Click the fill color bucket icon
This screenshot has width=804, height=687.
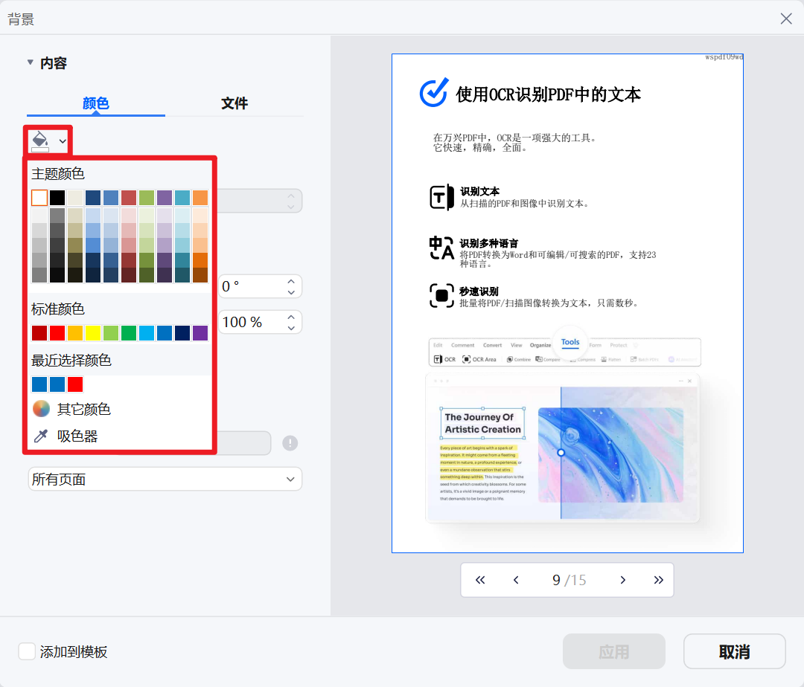41,139
